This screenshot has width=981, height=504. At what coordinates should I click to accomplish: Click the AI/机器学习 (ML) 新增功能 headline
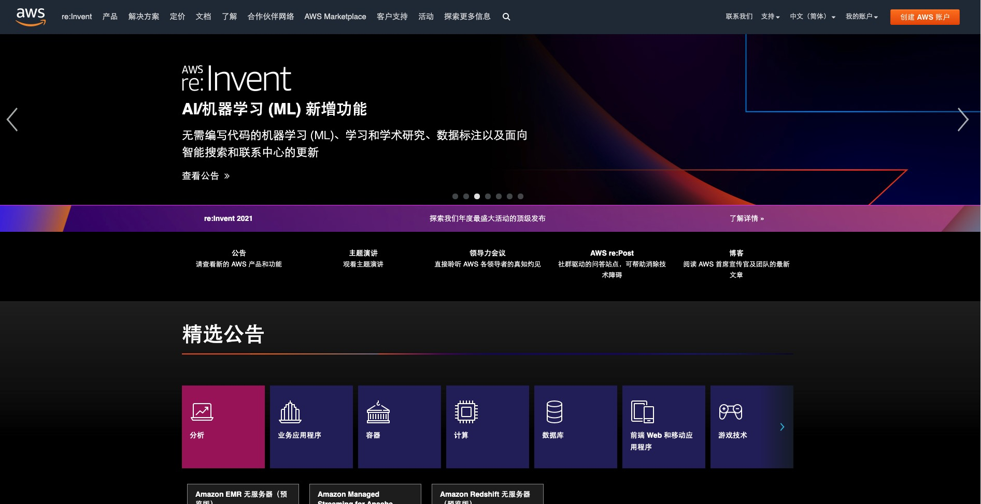click(274, 109)
